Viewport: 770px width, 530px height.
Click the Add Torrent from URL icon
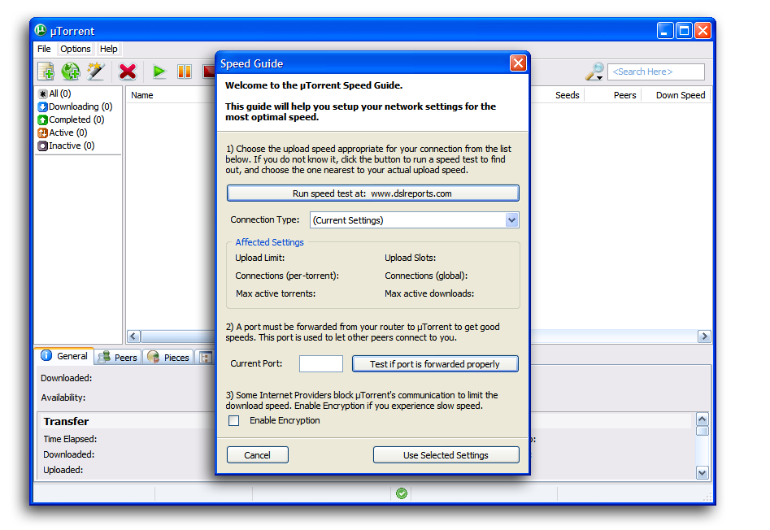click(x=71, y=72)
